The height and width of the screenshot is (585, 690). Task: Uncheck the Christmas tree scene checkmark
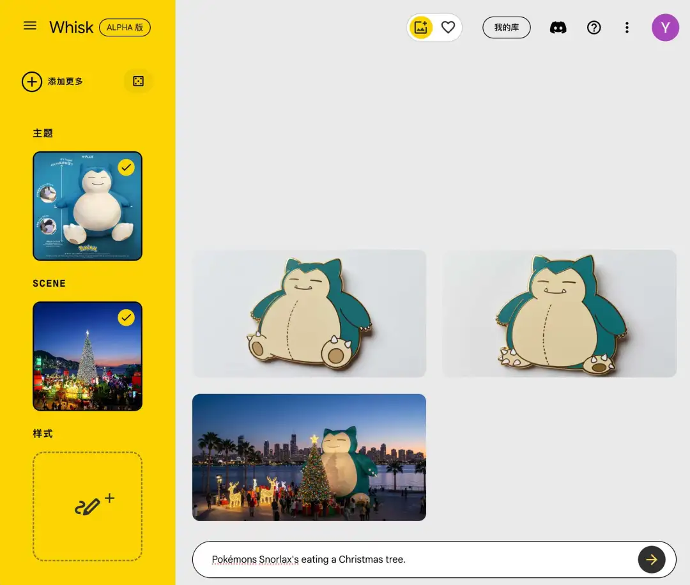point(126,317)
